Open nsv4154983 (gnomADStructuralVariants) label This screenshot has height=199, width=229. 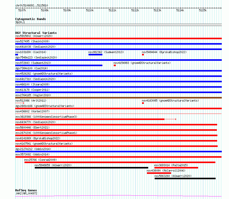142,63
